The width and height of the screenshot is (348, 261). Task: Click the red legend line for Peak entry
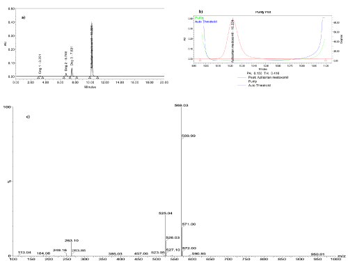click(242, 77)
